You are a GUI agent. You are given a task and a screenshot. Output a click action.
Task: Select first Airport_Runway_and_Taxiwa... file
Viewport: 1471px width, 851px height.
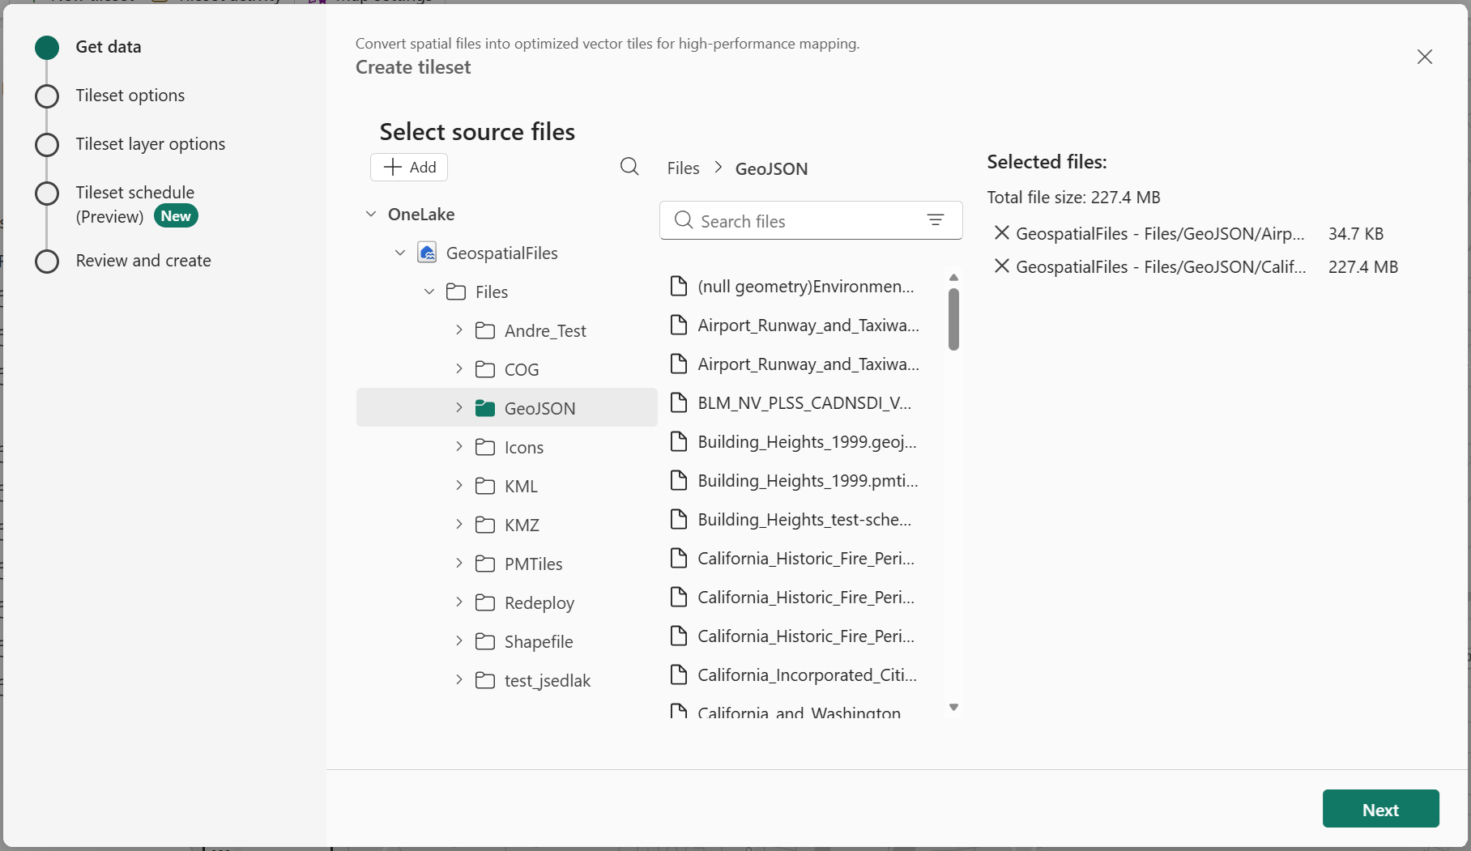[796, 325]
